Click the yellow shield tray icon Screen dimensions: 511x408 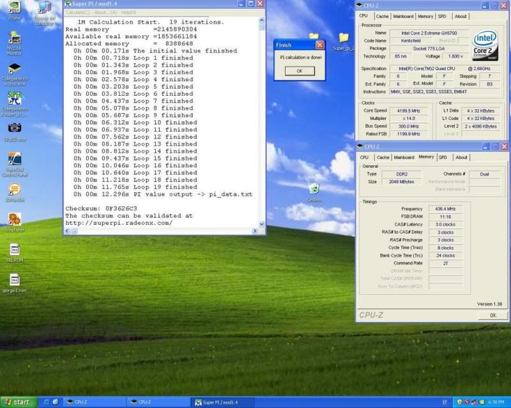pyautogui.click(x=459, y=402)
